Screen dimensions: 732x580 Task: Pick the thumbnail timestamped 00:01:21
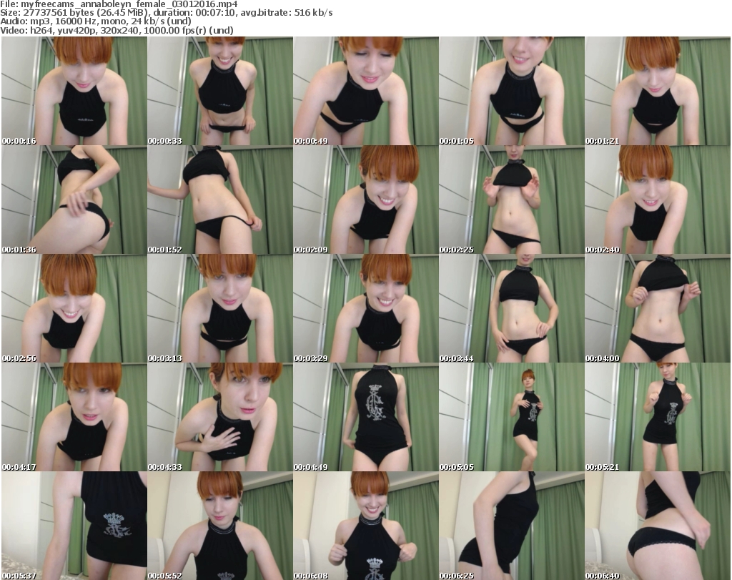pos(658,91)
